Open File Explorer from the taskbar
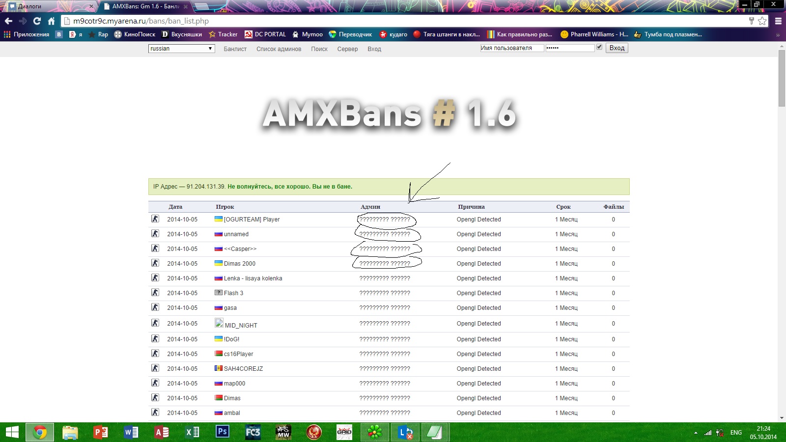The image size is (786, 442). [x=70, y=432]
